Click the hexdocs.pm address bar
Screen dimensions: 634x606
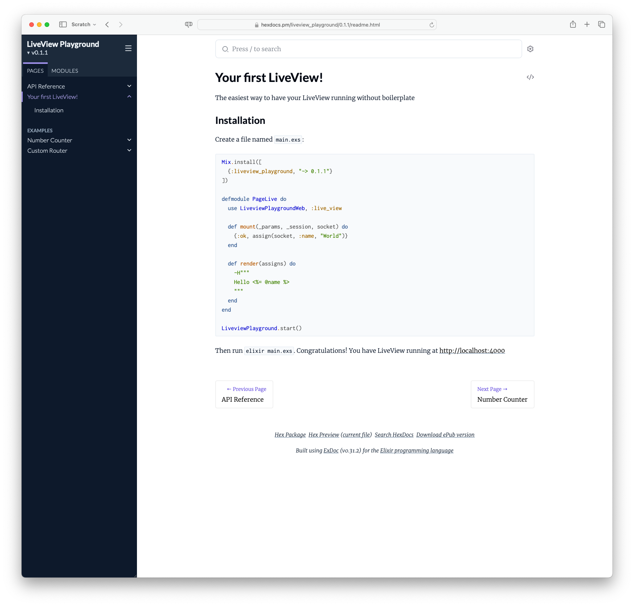(317, 25)
